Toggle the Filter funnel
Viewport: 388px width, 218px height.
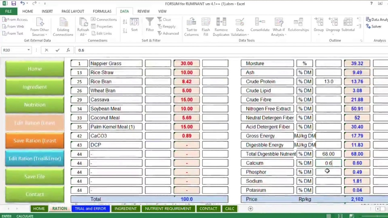pos(150,25)
